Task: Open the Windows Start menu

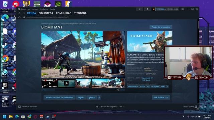Action: coord(4,117)
